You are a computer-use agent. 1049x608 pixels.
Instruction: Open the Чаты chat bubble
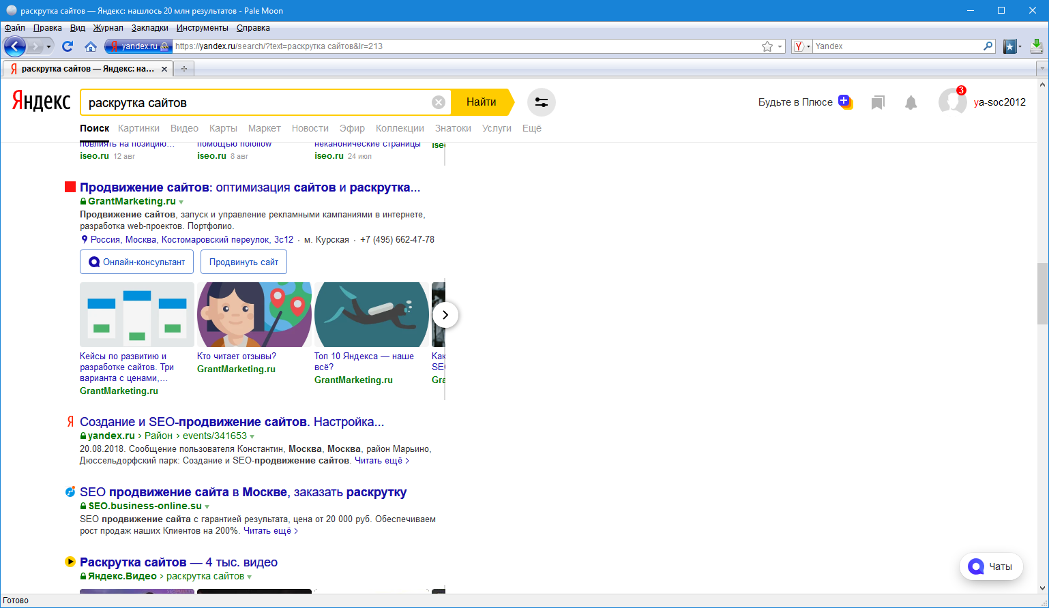click(x=991, y=566)
